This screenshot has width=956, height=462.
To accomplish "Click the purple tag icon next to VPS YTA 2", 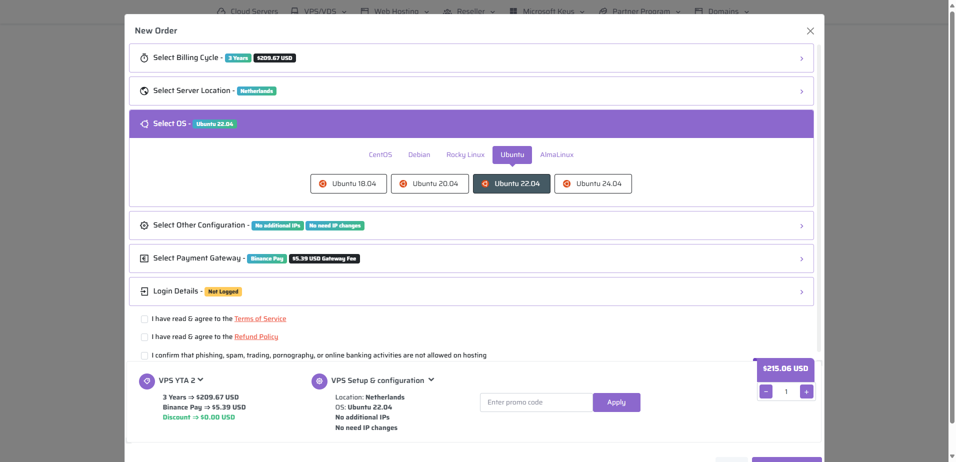I will (147, 381).
